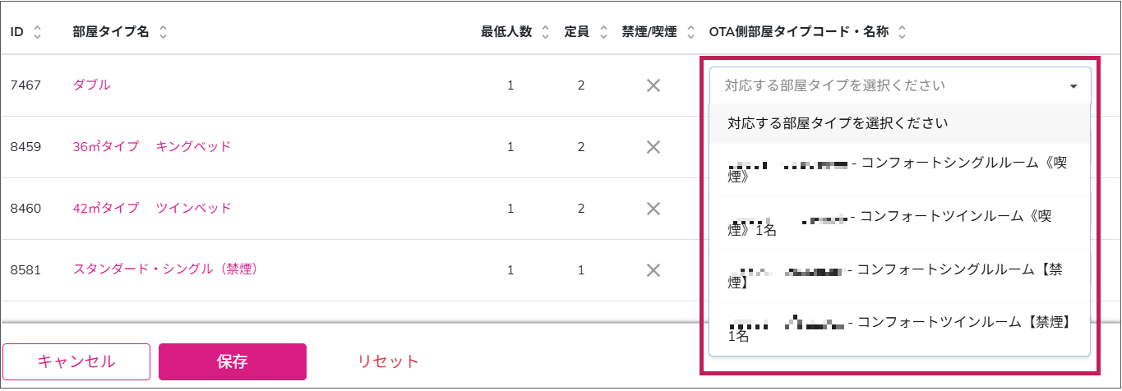Sort by 最低人数 column arrows
This screenshot has height=391, width=1122.
pyautogui.click(x=545, y=33)
